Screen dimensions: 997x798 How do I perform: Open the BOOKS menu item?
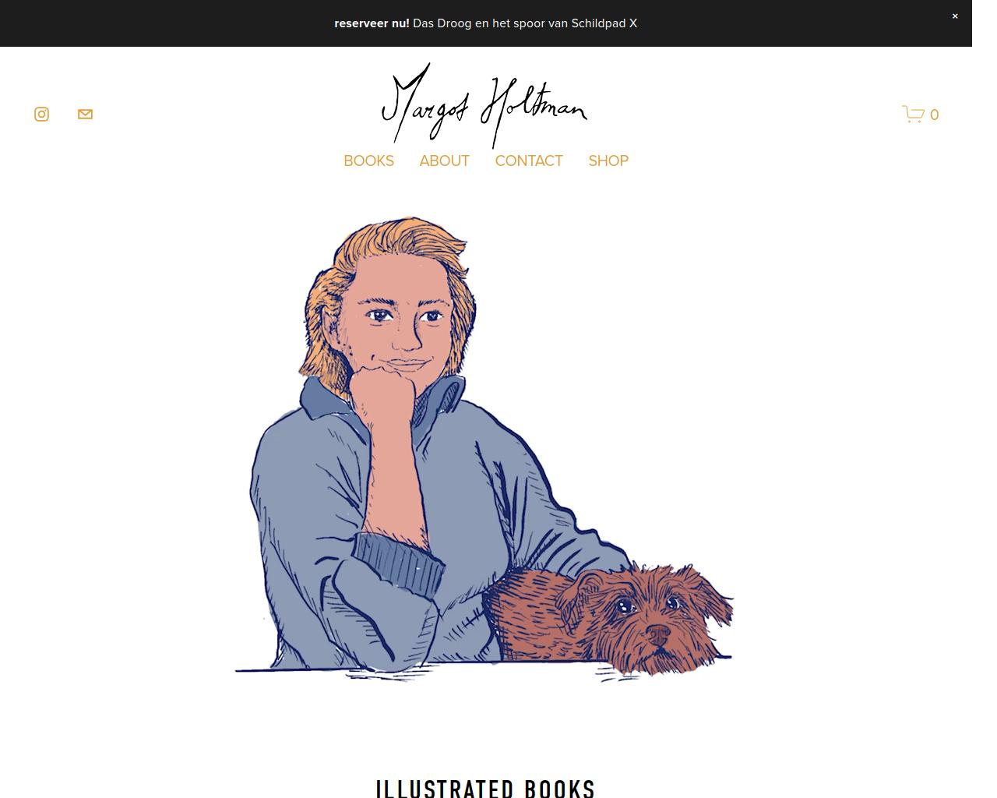368,161
